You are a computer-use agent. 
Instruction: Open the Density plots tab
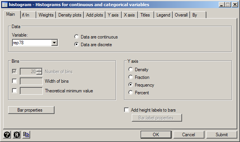coord(70,15)
